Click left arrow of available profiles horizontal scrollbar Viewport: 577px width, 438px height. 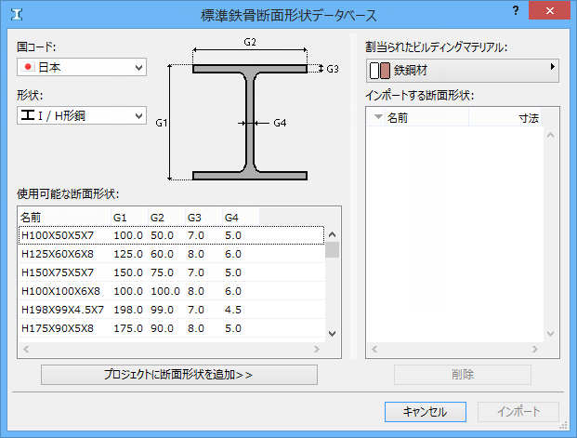tap(26, 349)
